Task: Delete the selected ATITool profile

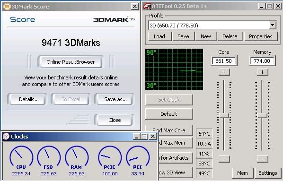Action: (230, 36)
